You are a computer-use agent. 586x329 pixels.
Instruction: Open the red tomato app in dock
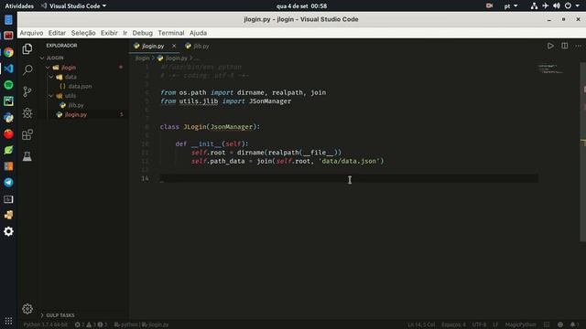(8, 133)
